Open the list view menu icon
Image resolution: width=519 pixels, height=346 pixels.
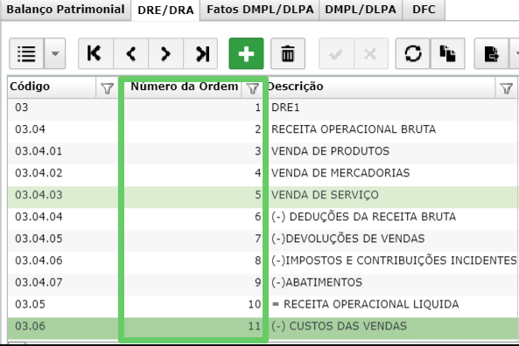(26, 53)
